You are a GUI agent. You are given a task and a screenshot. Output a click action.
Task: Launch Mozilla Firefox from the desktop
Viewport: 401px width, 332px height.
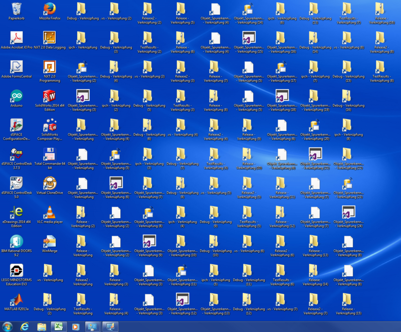(49, 9)
